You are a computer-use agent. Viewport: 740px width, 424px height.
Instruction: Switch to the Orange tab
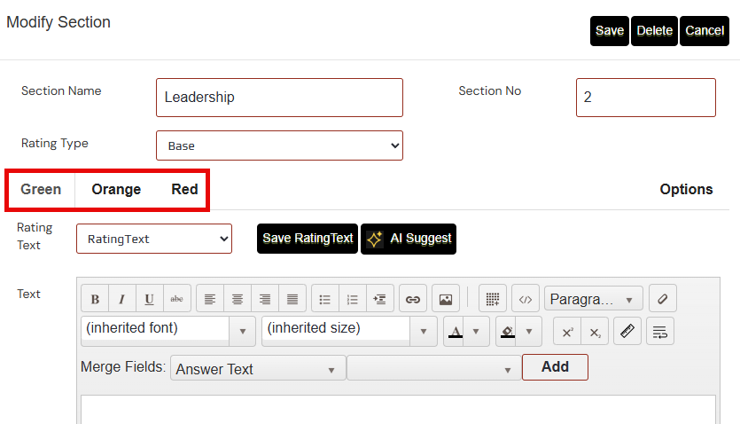[x=116, y=189]
